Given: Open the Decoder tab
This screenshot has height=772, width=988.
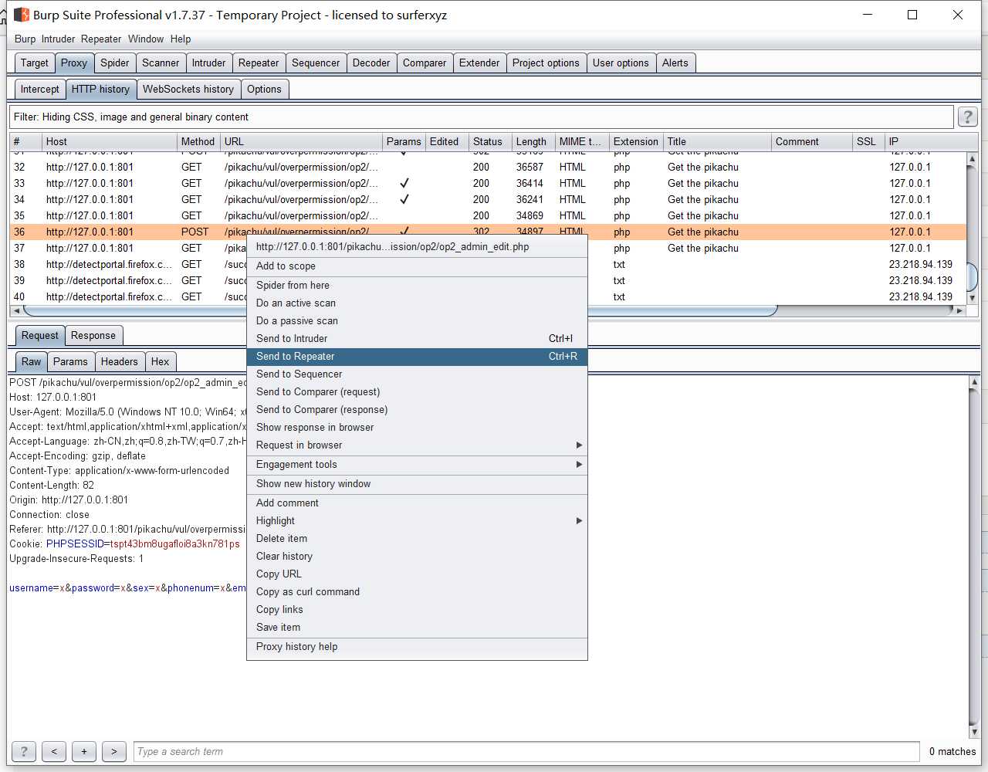Looking at the screenshot, I should point(371,63).
